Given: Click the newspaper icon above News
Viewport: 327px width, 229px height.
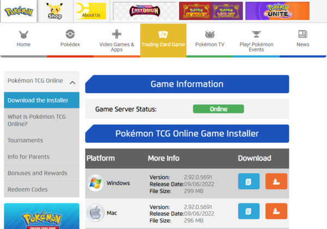Looking at the screenshot, I should pos(303,34).
